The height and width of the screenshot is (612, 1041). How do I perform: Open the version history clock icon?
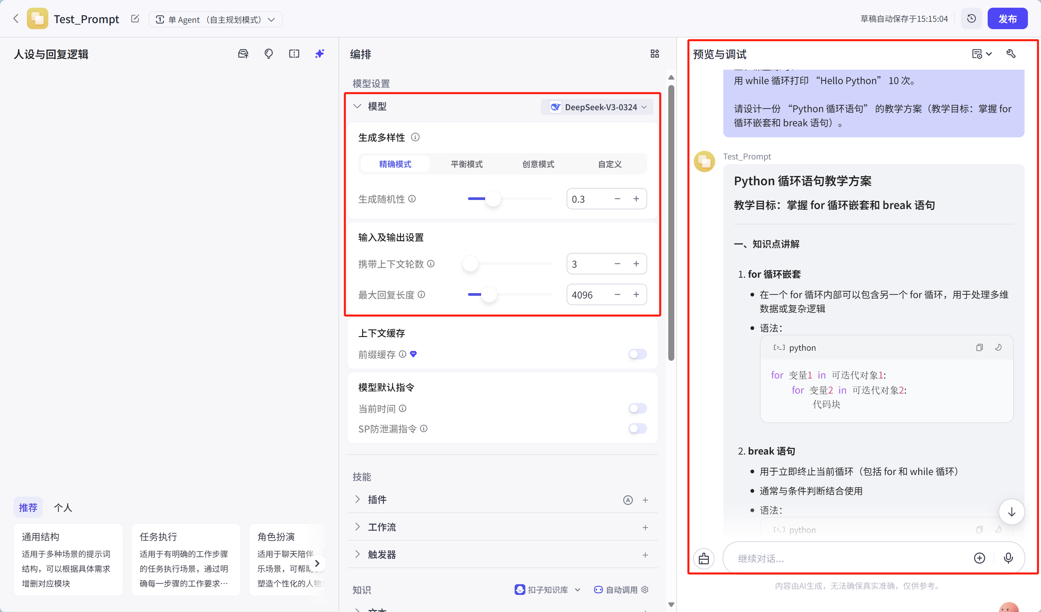pos(971,18)
